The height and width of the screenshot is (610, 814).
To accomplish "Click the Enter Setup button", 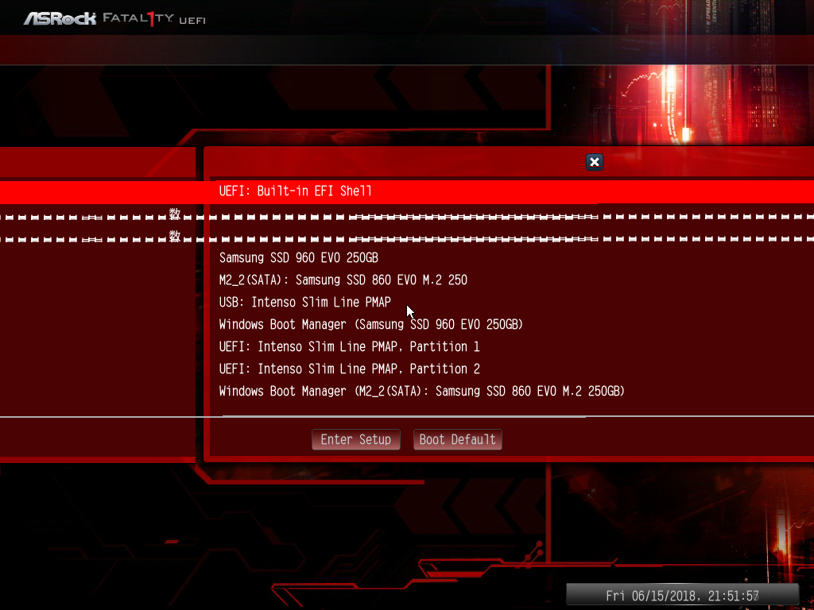I will [x=355, y=439].
